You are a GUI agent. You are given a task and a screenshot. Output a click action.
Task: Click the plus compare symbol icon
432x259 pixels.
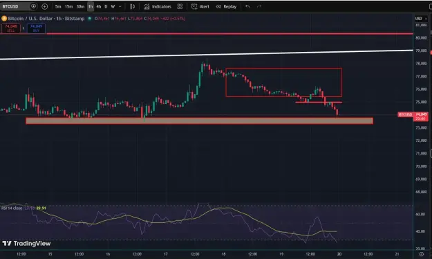[45, 6]
